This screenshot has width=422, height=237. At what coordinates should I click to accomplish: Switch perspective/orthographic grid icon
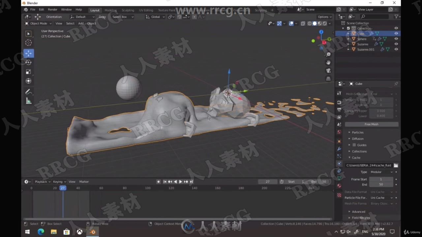click(x=328, y=79)
